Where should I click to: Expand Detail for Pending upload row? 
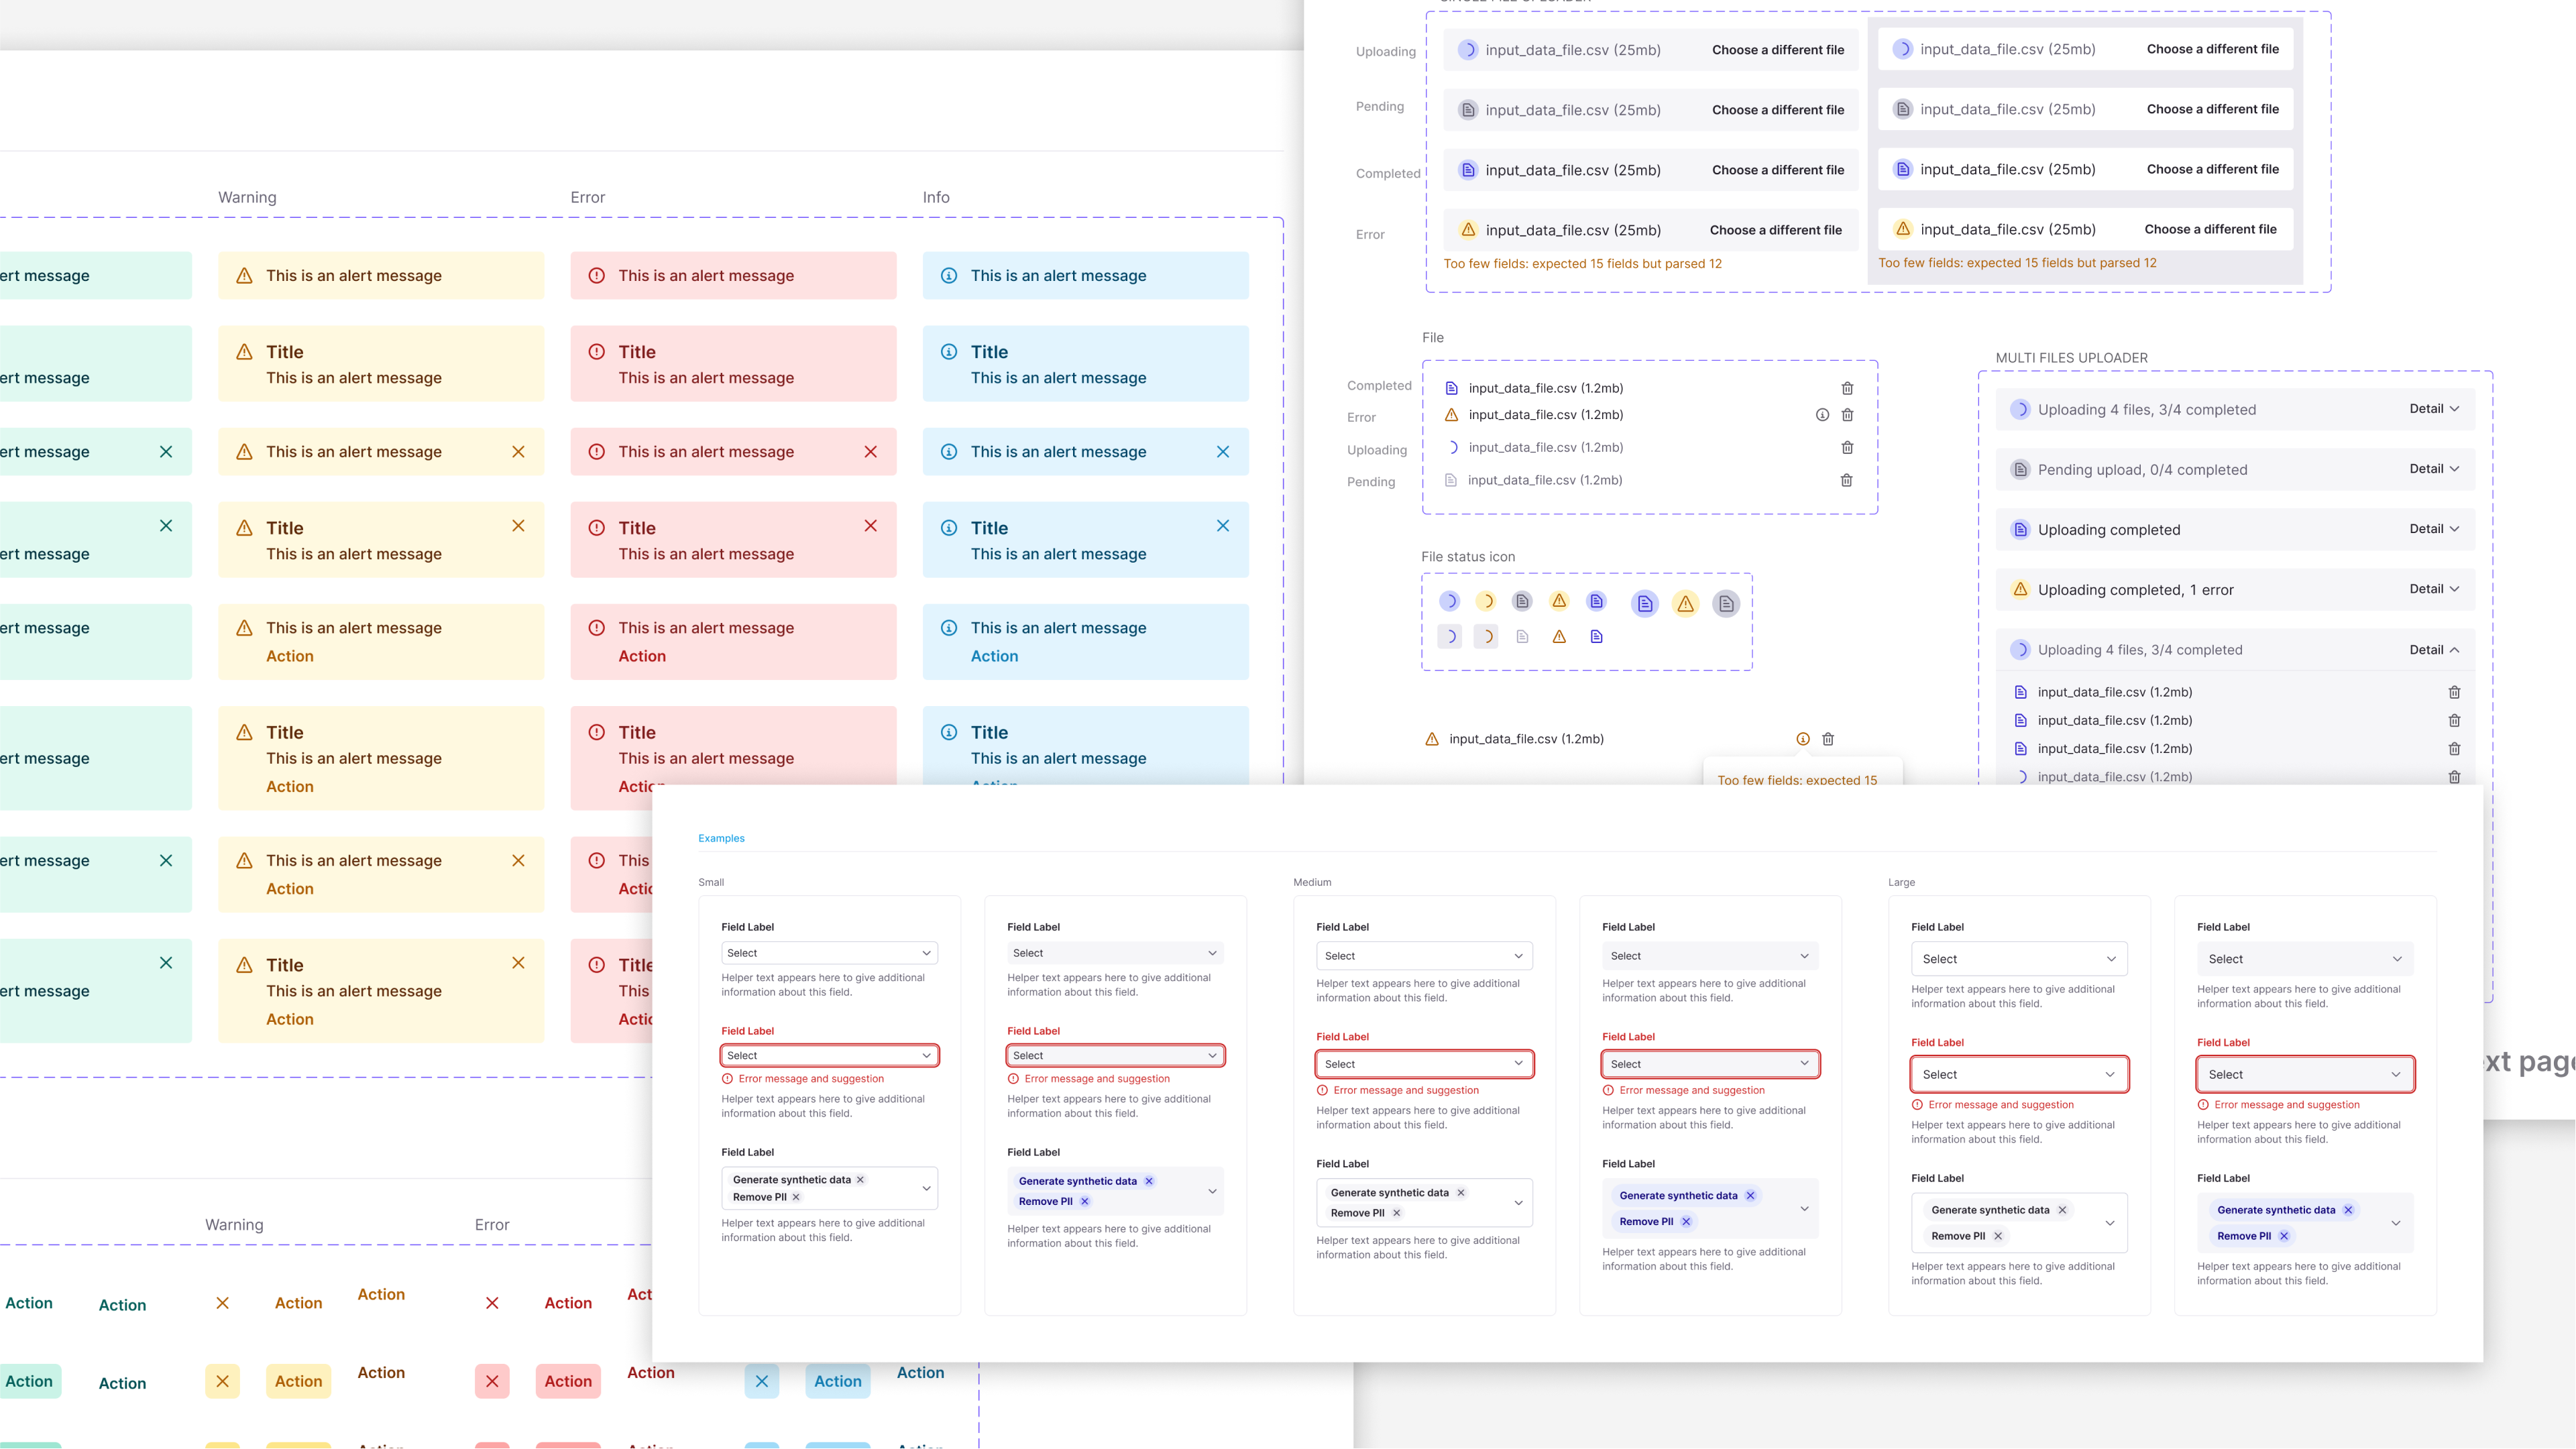coord(2433,469)
